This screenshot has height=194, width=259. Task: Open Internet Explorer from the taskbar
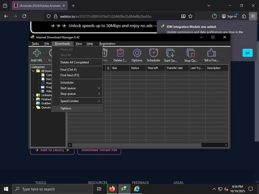[x=137, y=189]
